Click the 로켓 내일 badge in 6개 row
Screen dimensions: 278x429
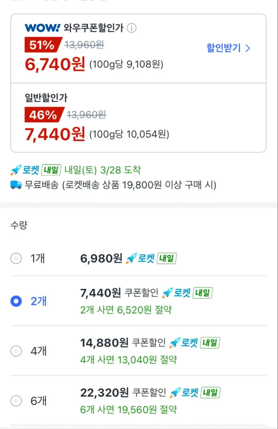click(x=195, y=392)
